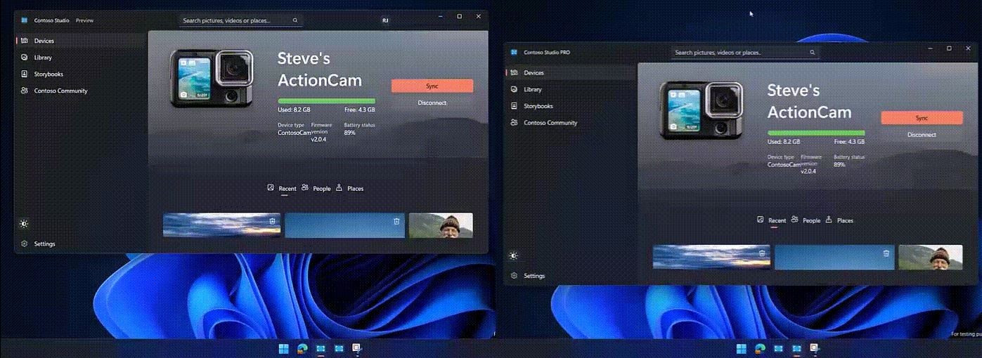Toggle light/dark theme in Preview window sidebar
Viewport: 982px width, 358px height.
click(x=25, y=224)
